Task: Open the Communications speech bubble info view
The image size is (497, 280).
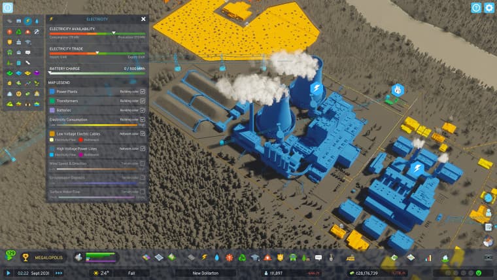Action: [28, 52]
